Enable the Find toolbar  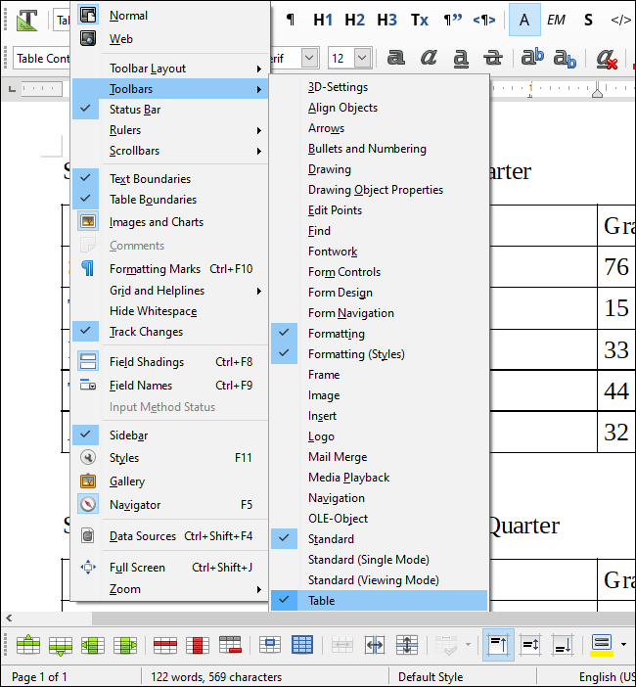[380, 231]
